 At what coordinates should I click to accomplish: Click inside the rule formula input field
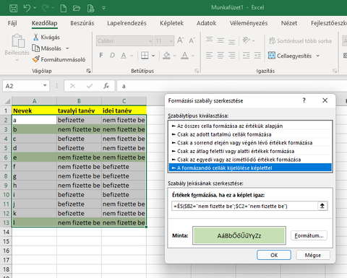click(x=244, y=206)
